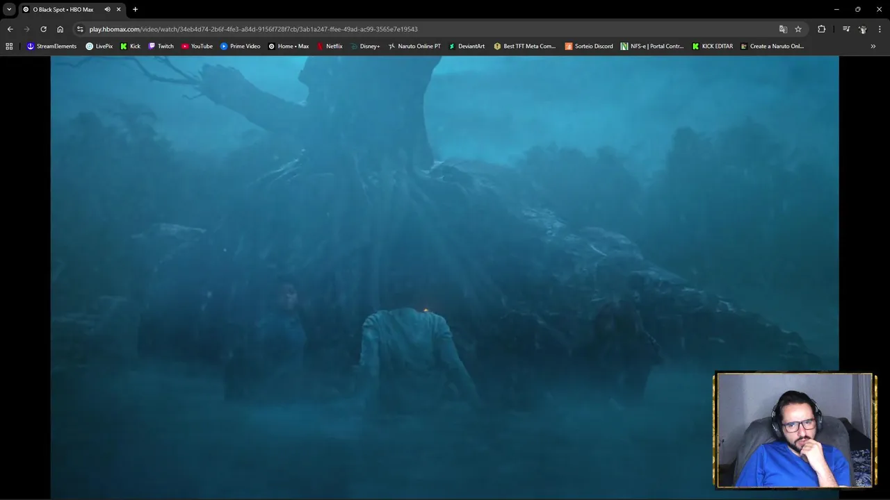This screenshot has height=500, width=890.
Task: Open the Naruto Online PT bookmark
Action: coord(414,47)
